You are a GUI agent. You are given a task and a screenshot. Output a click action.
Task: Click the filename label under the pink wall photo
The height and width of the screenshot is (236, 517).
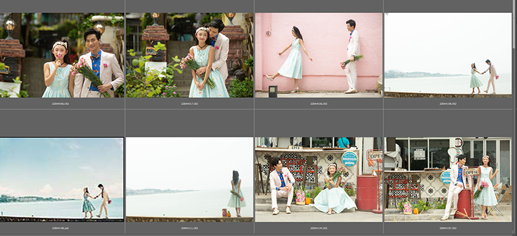click(x=319, y=104)
